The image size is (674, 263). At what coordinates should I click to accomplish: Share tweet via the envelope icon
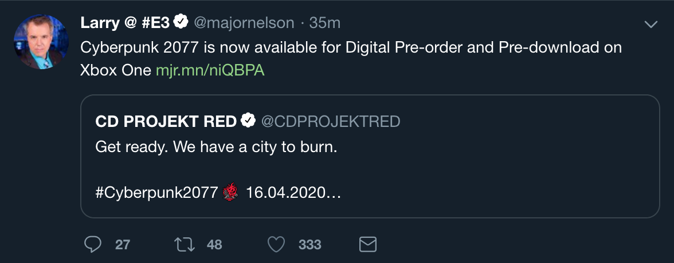tap(367, 245)
